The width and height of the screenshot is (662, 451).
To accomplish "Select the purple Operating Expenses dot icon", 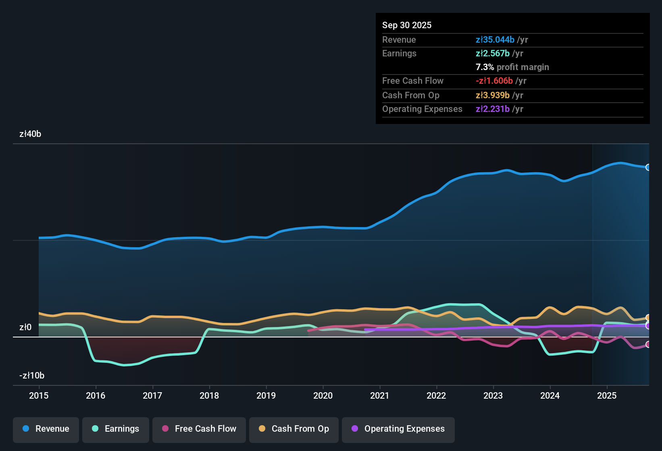I will pos(355,429).
